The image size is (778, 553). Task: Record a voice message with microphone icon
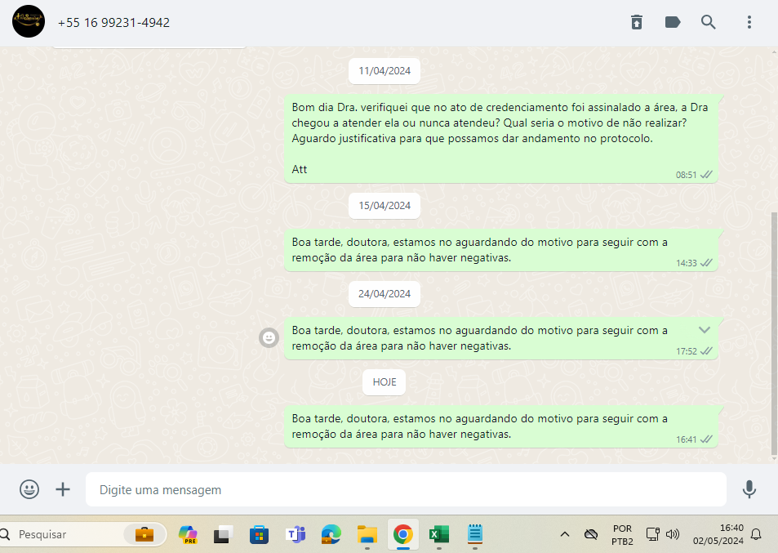749,489
